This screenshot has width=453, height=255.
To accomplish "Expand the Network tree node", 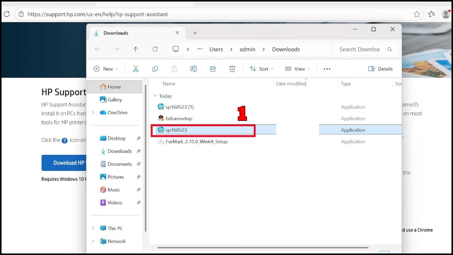I will pyautogui.click(x=93, y=241).
